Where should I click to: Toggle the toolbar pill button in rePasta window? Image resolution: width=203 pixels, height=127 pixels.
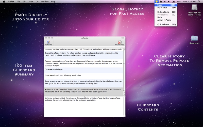pyautogui.click(x=123, y=38)
